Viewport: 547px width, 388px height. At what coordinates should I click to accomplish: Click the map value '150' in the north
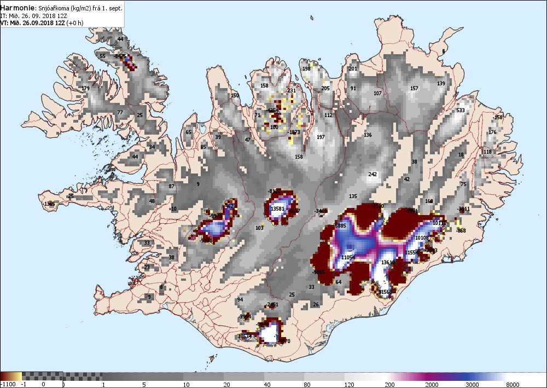[x=235, y=95]
